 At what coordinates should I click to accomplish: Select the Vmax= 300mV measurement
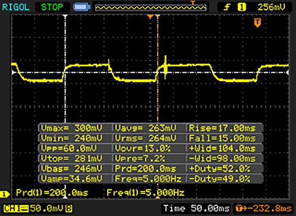tap(72, 128)
